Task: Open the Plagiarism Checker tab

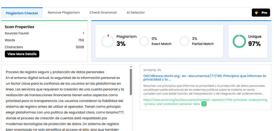Action: 22,13
